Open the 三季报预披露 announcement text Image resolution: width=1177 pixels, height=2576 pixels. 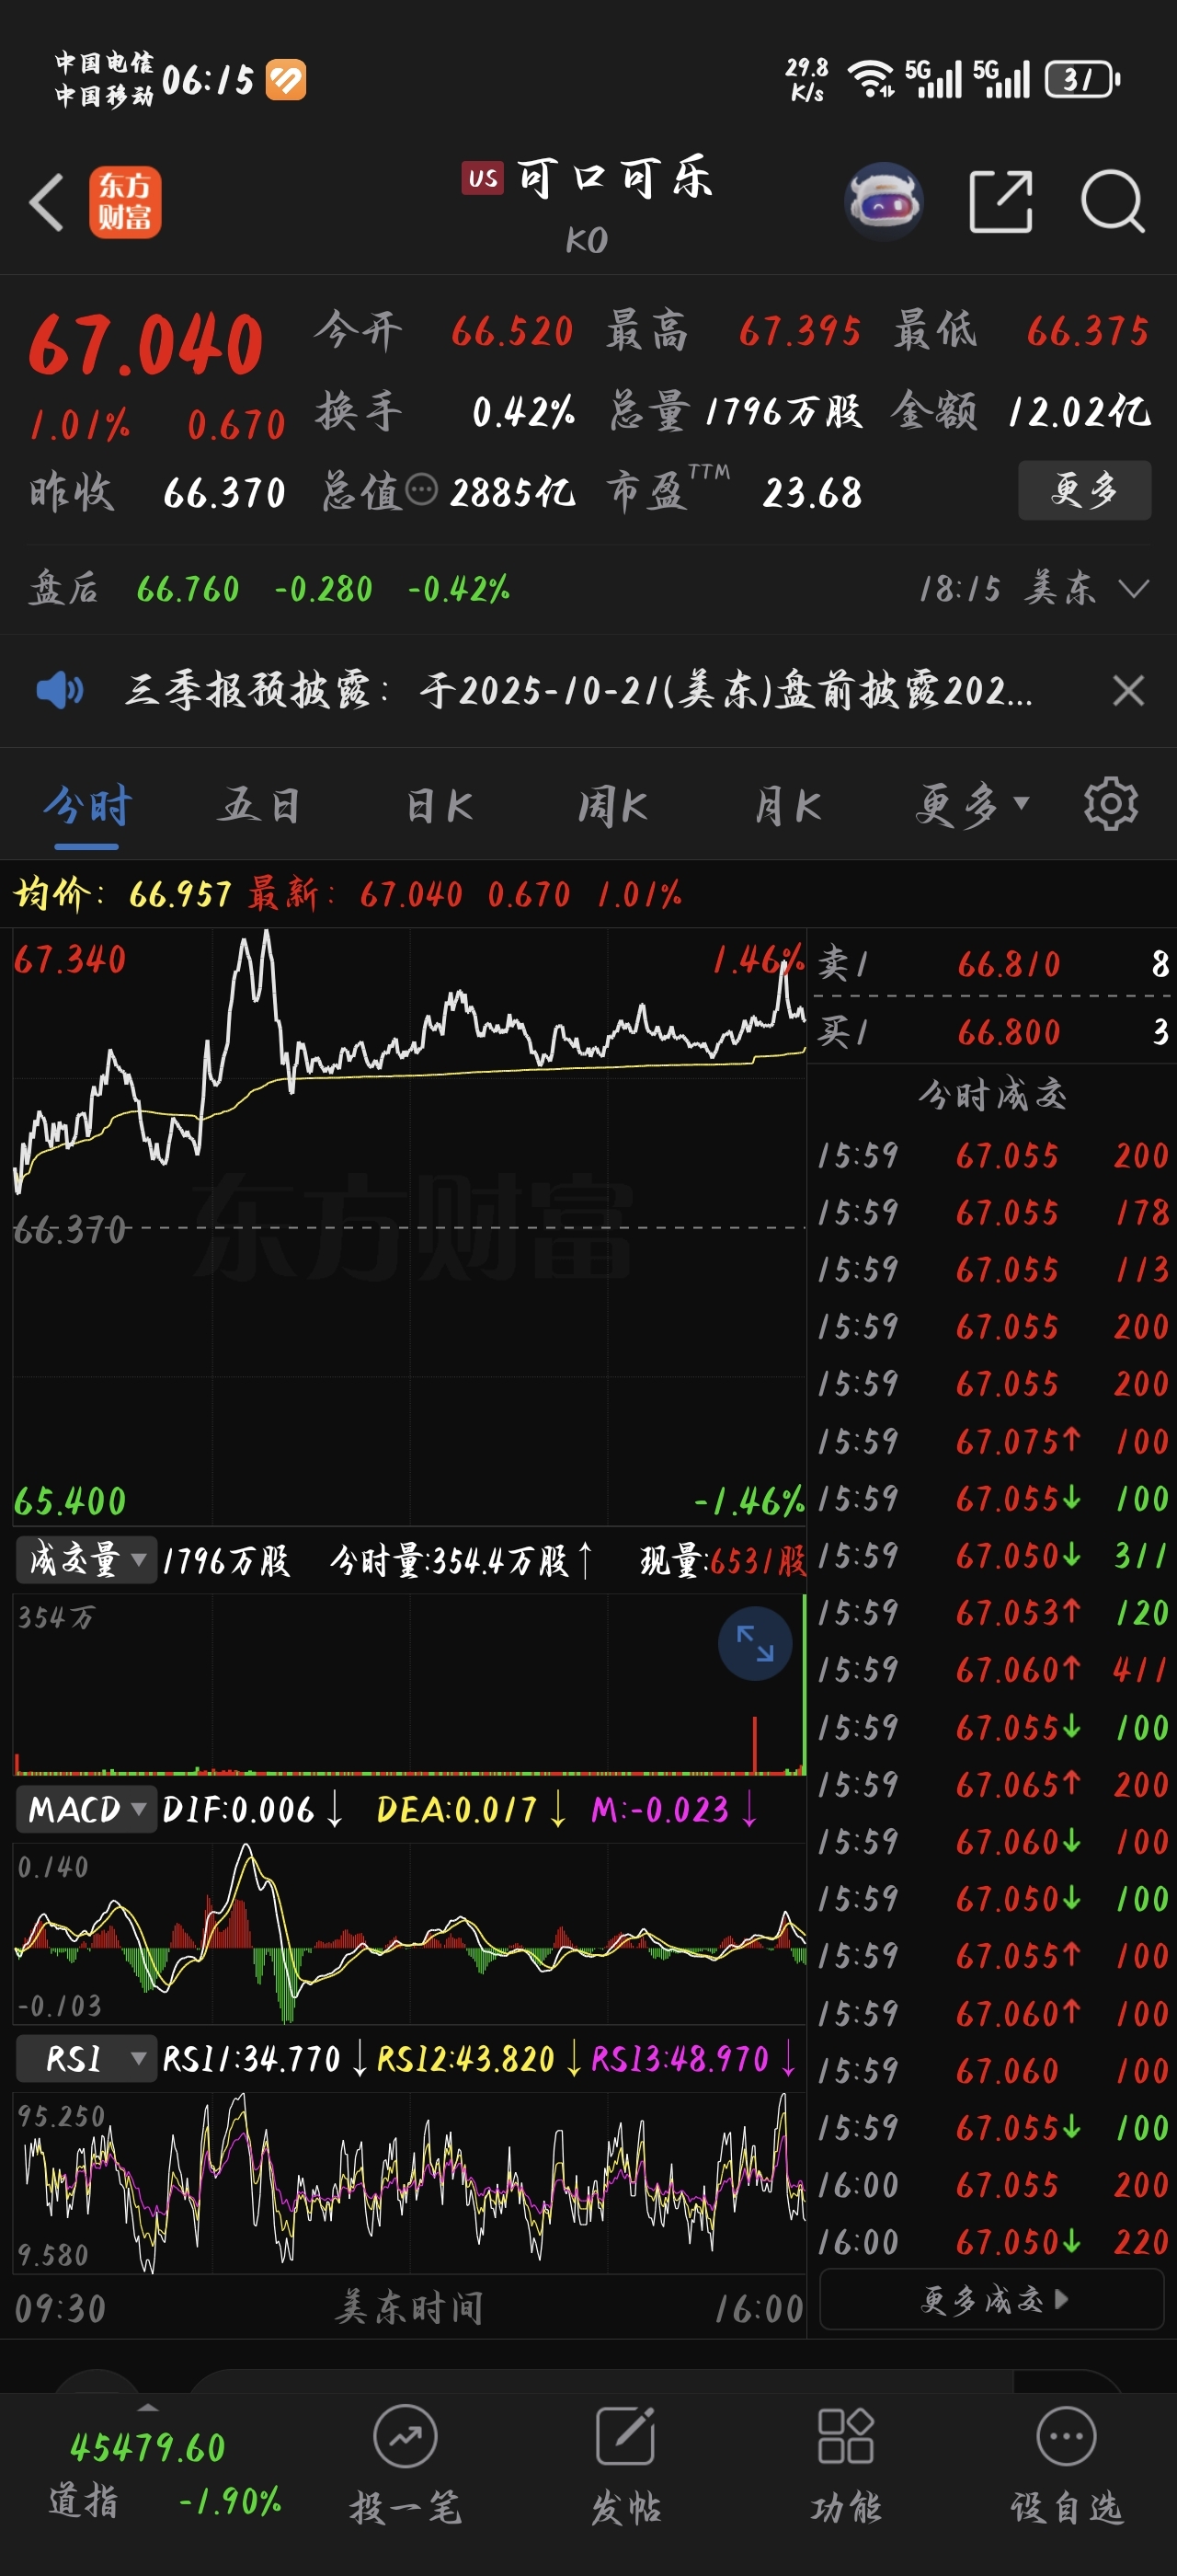pyautogui.click(x=578, y=690)
